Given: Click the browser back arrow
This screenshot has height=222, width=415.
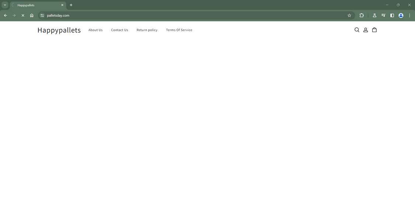Looking at the screenshot, I should pyautogui.click(x=5, y=15).
